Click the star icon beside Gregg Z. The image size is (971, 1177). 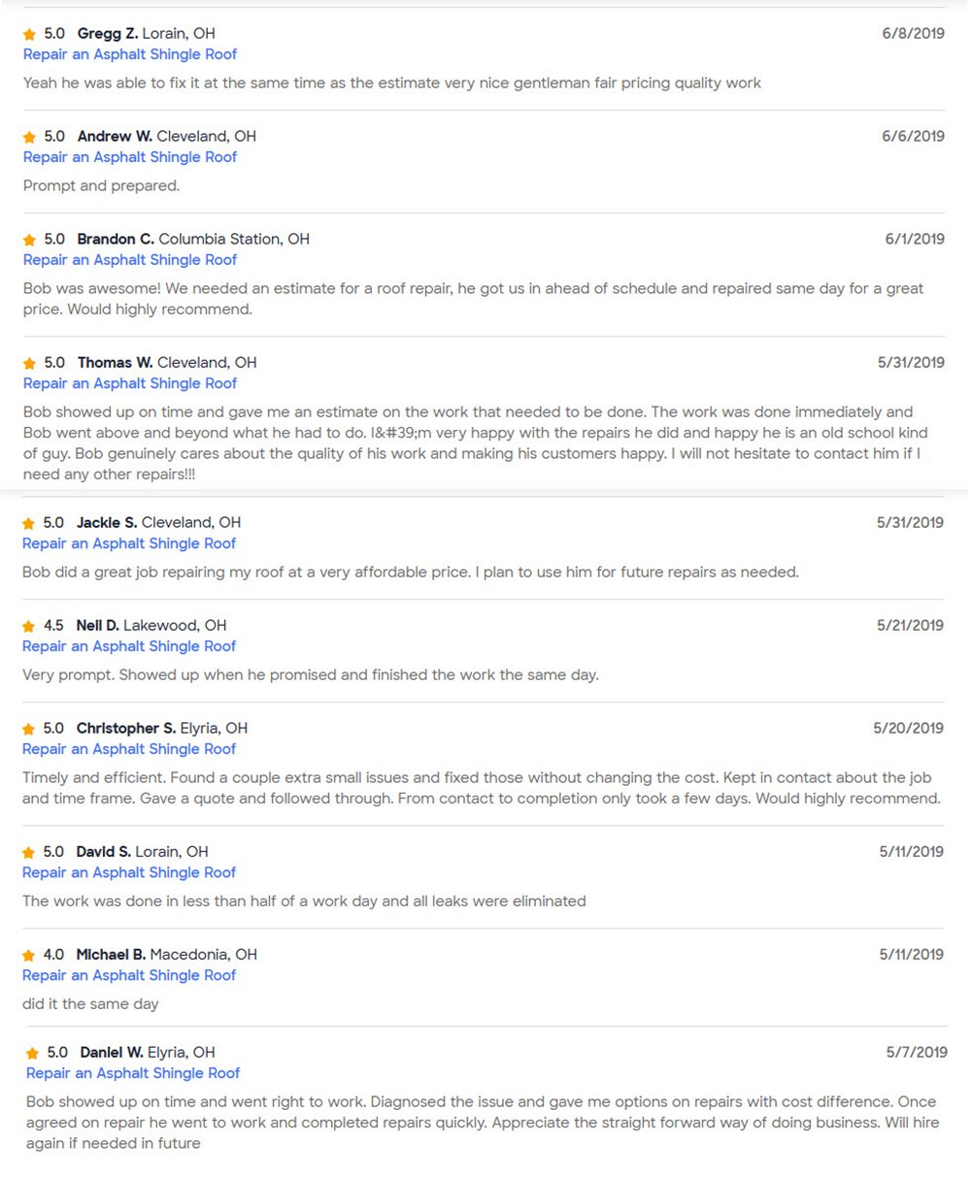(29, 35)
